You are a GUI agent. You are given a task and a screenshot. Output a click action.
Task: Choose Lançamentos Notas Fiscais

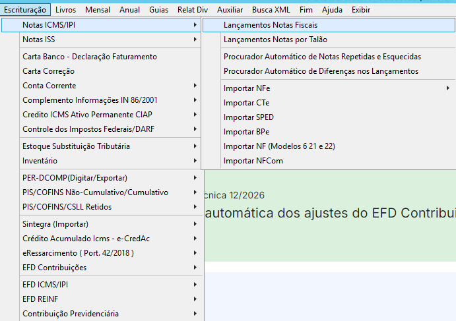coord(329,25)
